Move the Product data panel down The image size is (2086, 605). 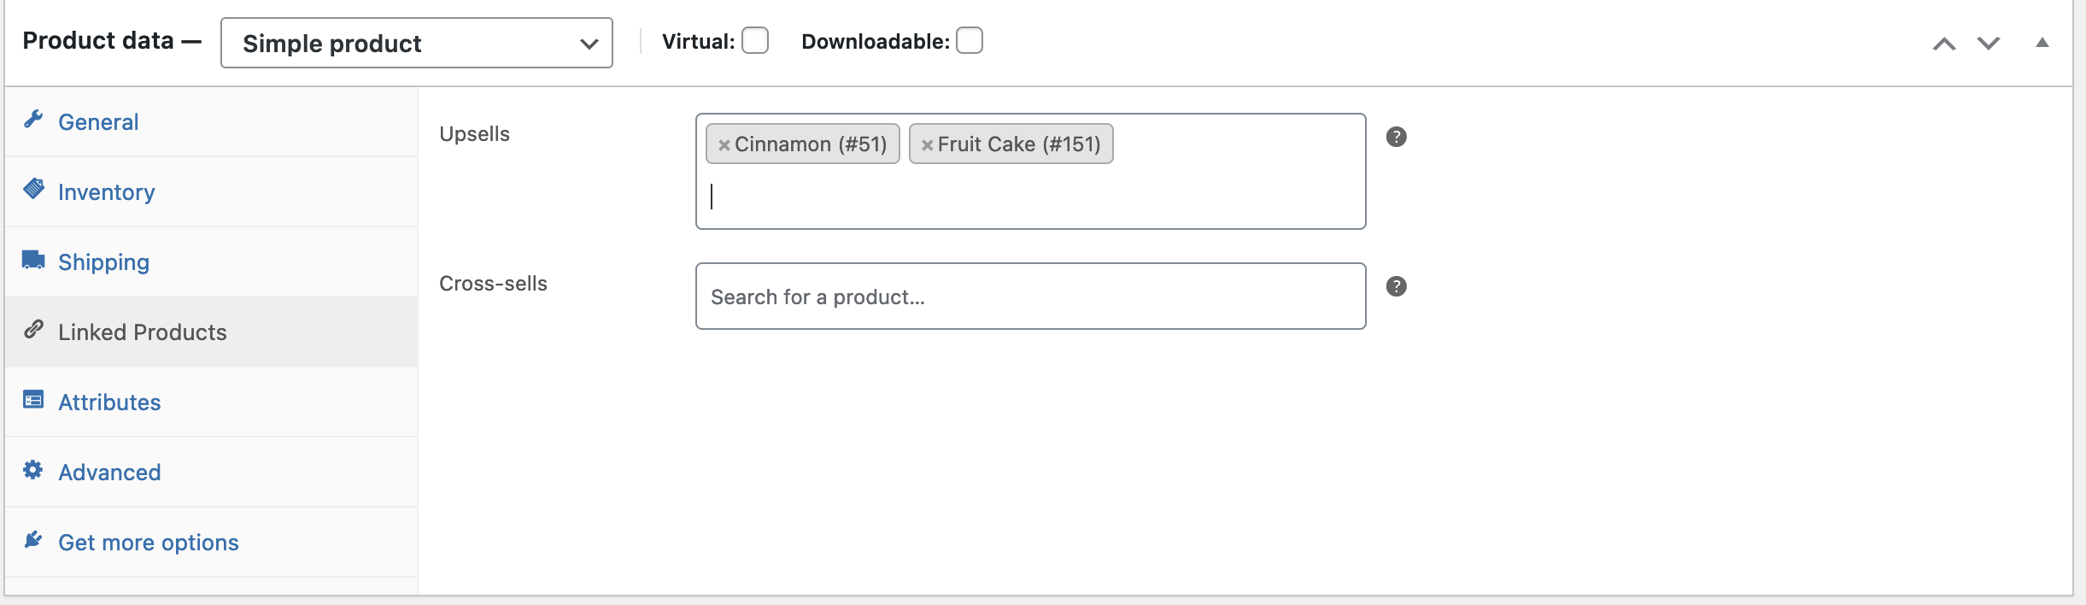click(x=1989, y=44)
